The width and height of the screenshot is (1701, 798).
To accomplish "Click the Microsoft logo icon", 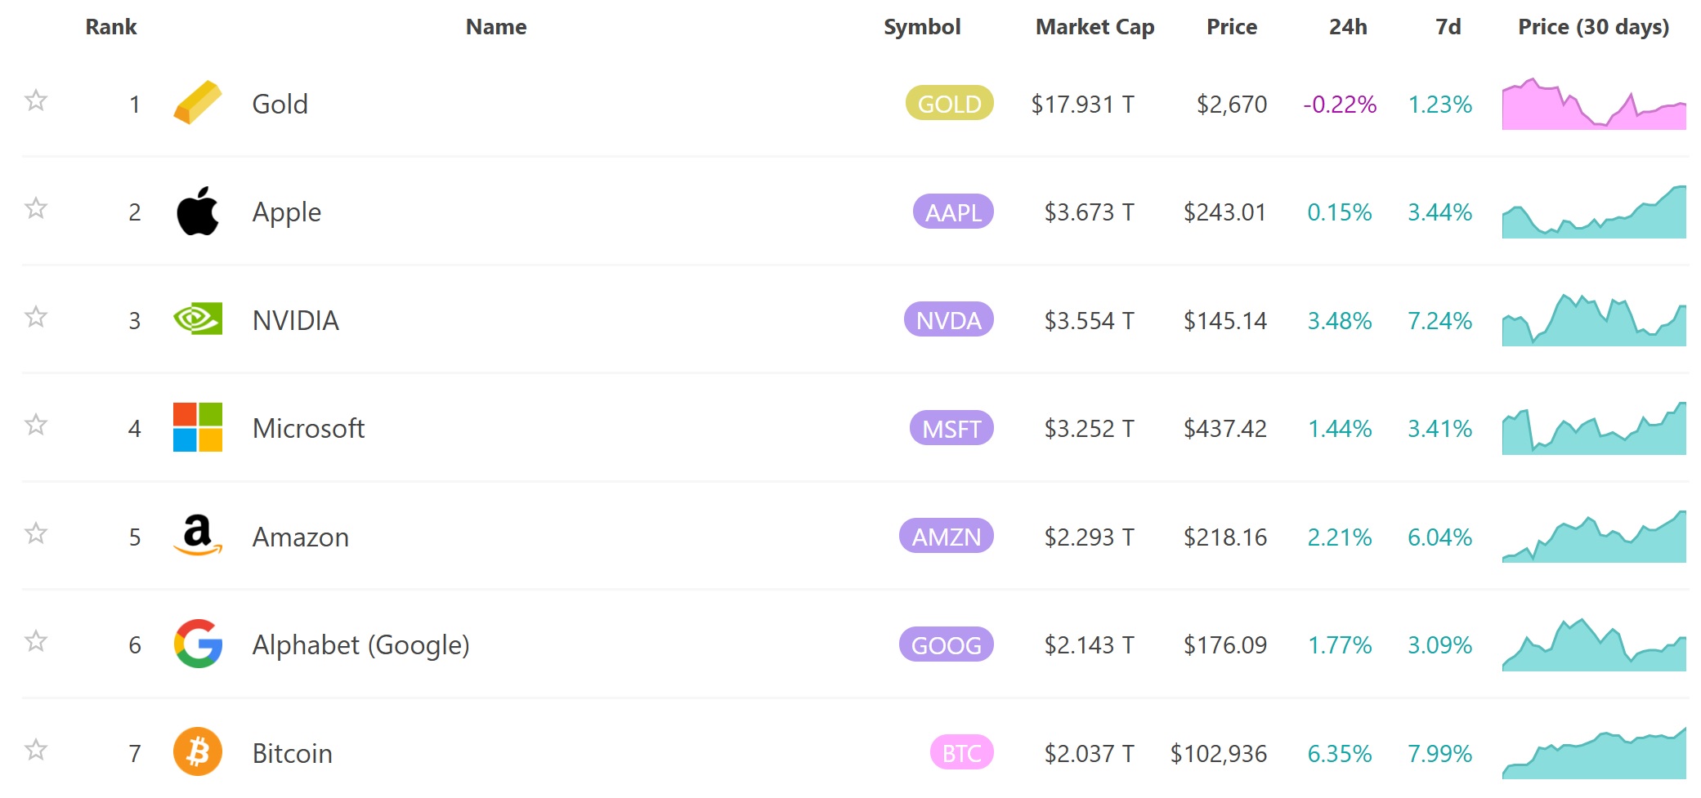I will click(x=198, y=427).
